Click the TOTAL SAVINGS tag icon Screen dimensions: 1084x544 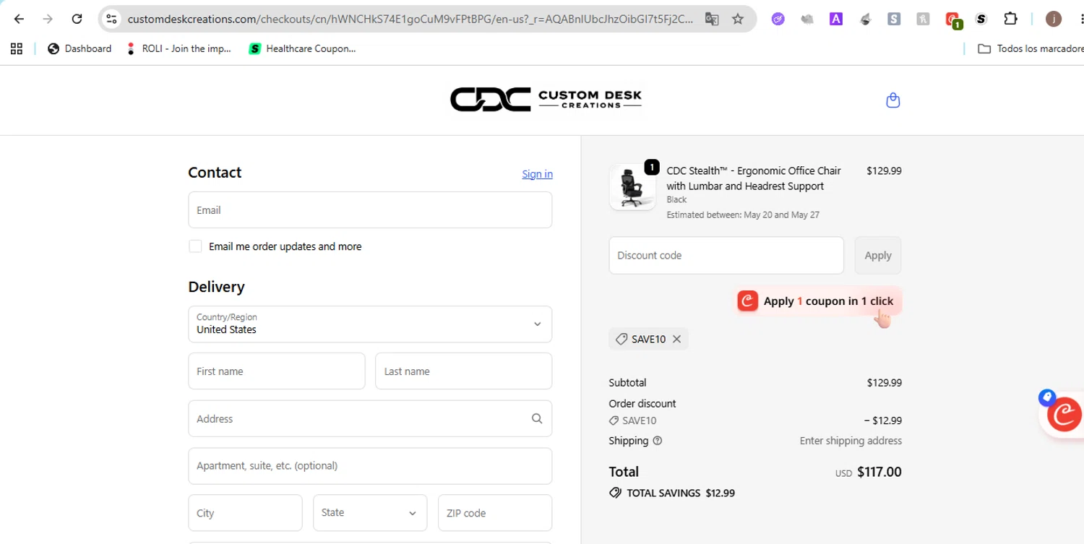[615, 493]
